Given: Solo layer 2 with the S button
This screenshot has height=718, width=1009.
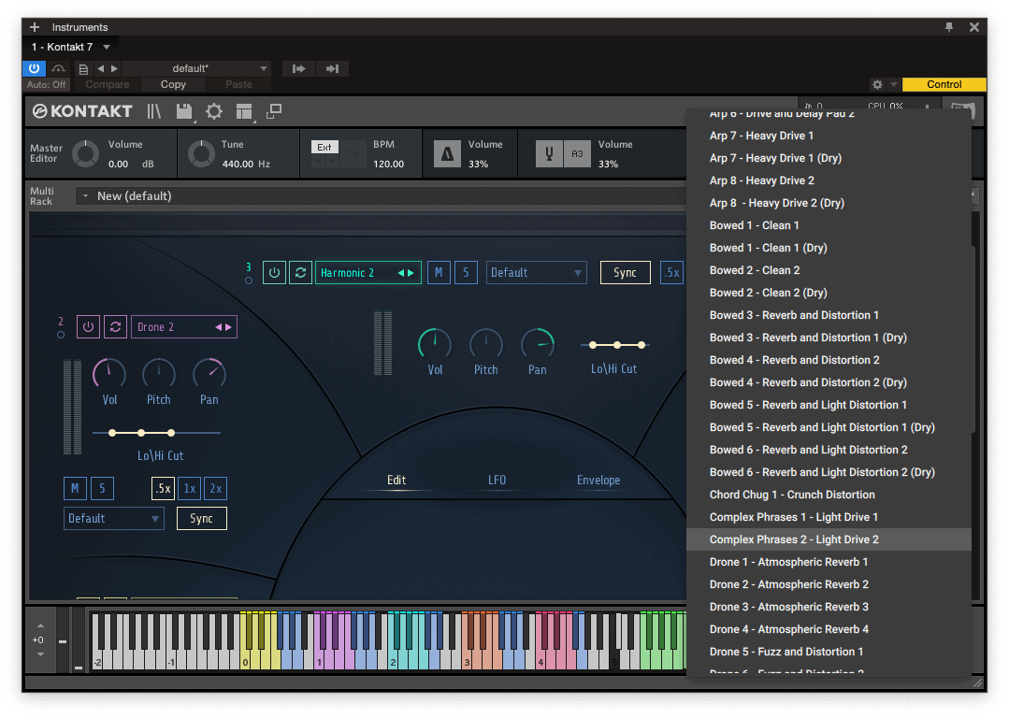Looking at the screenshot, I should [102, 488].
